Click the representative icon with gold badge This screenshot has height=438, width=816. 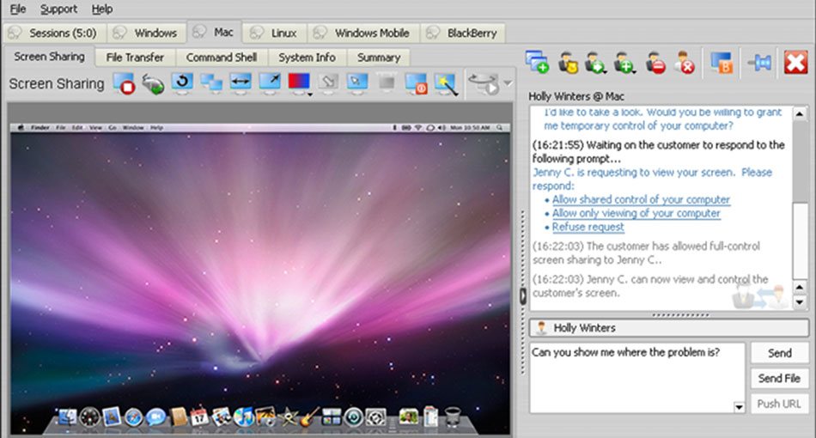568,63
